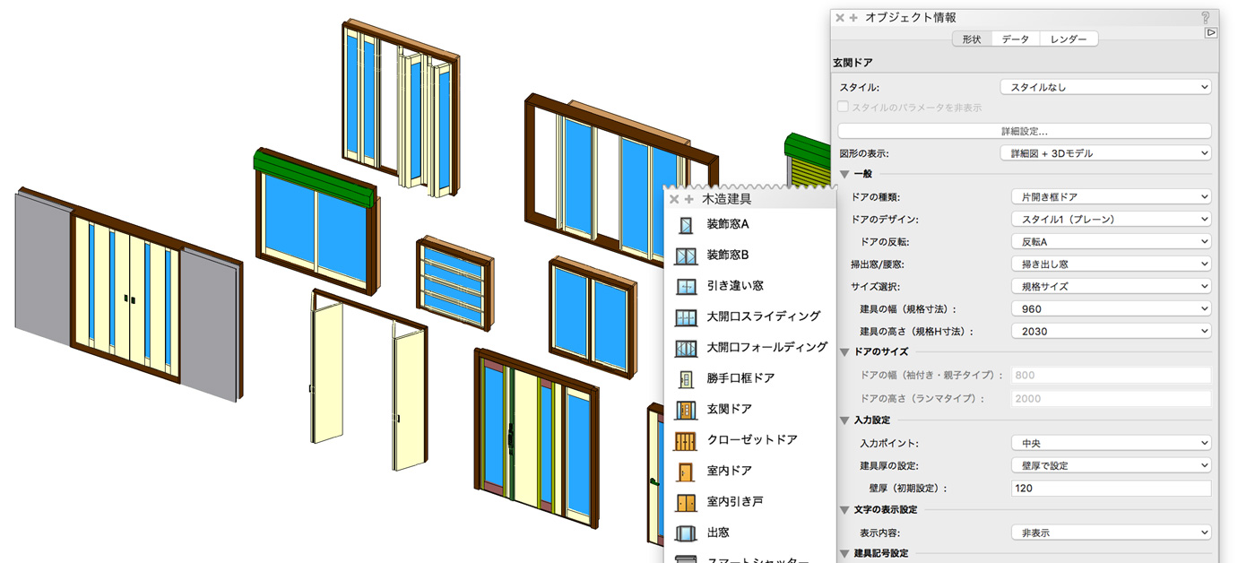
Task: Click the 玄関ドア object title
Action: pos(853,63)
